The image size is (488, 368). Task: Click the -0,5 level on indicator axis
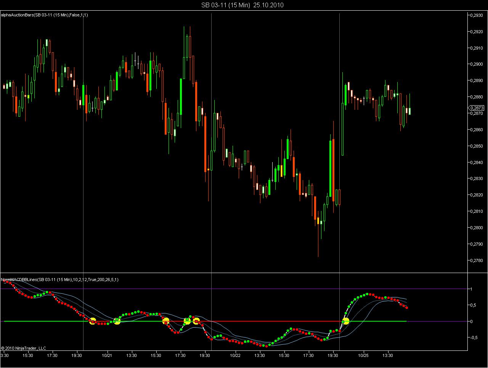pyautogui.click(x=474, y=337)
